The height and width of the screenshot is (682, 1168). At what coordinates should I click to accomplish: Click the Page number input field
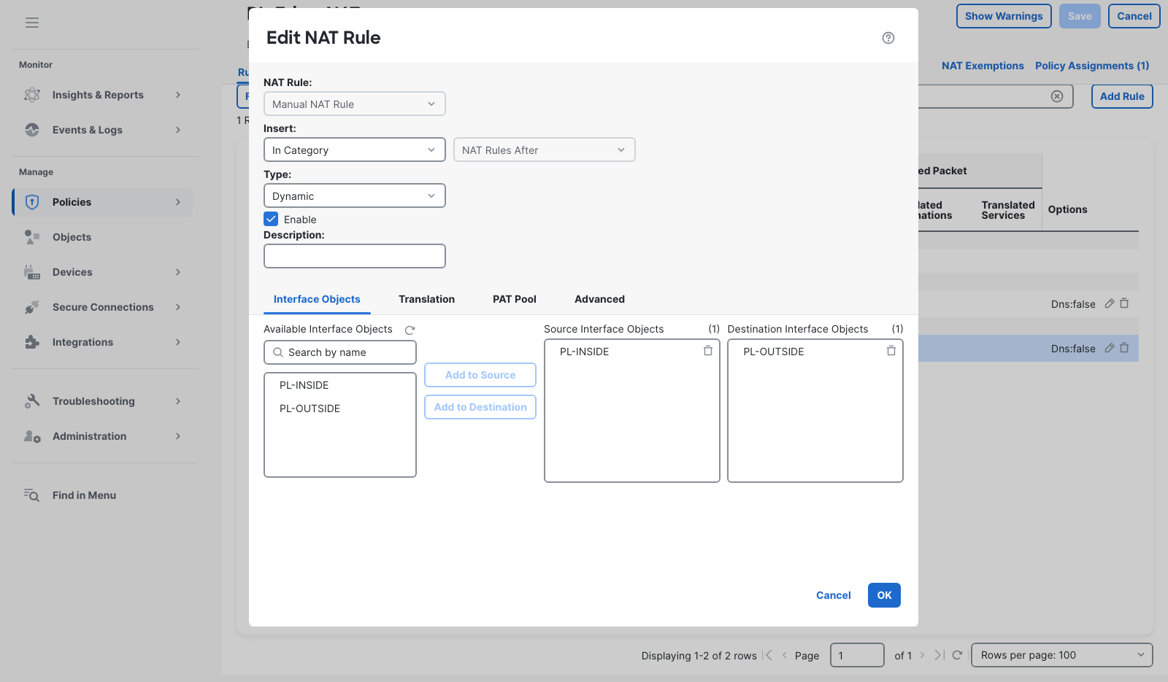857,655
